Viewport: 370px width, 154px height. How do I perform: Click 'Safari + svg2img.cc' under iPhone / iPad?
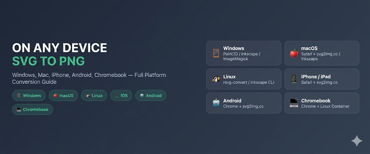[319, 82]
